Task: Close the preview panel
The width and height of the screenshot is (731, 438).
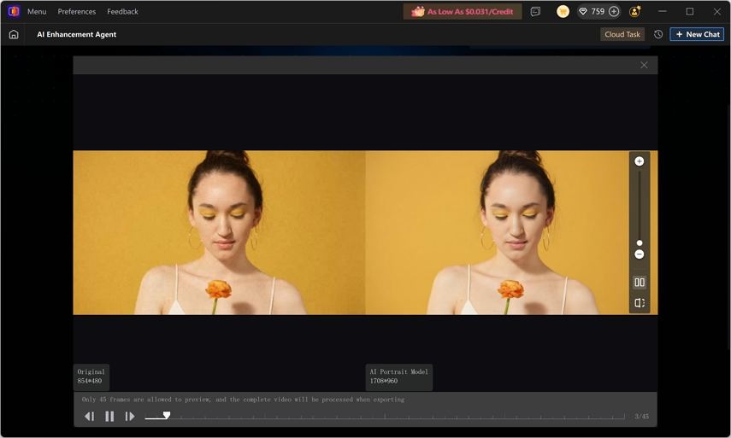Action: (644, 65)
